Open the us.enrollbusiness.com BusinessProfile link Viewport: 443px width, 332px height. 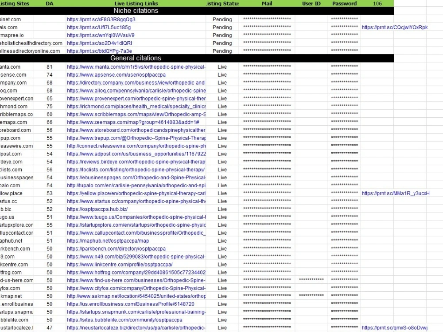coord(131,304)
